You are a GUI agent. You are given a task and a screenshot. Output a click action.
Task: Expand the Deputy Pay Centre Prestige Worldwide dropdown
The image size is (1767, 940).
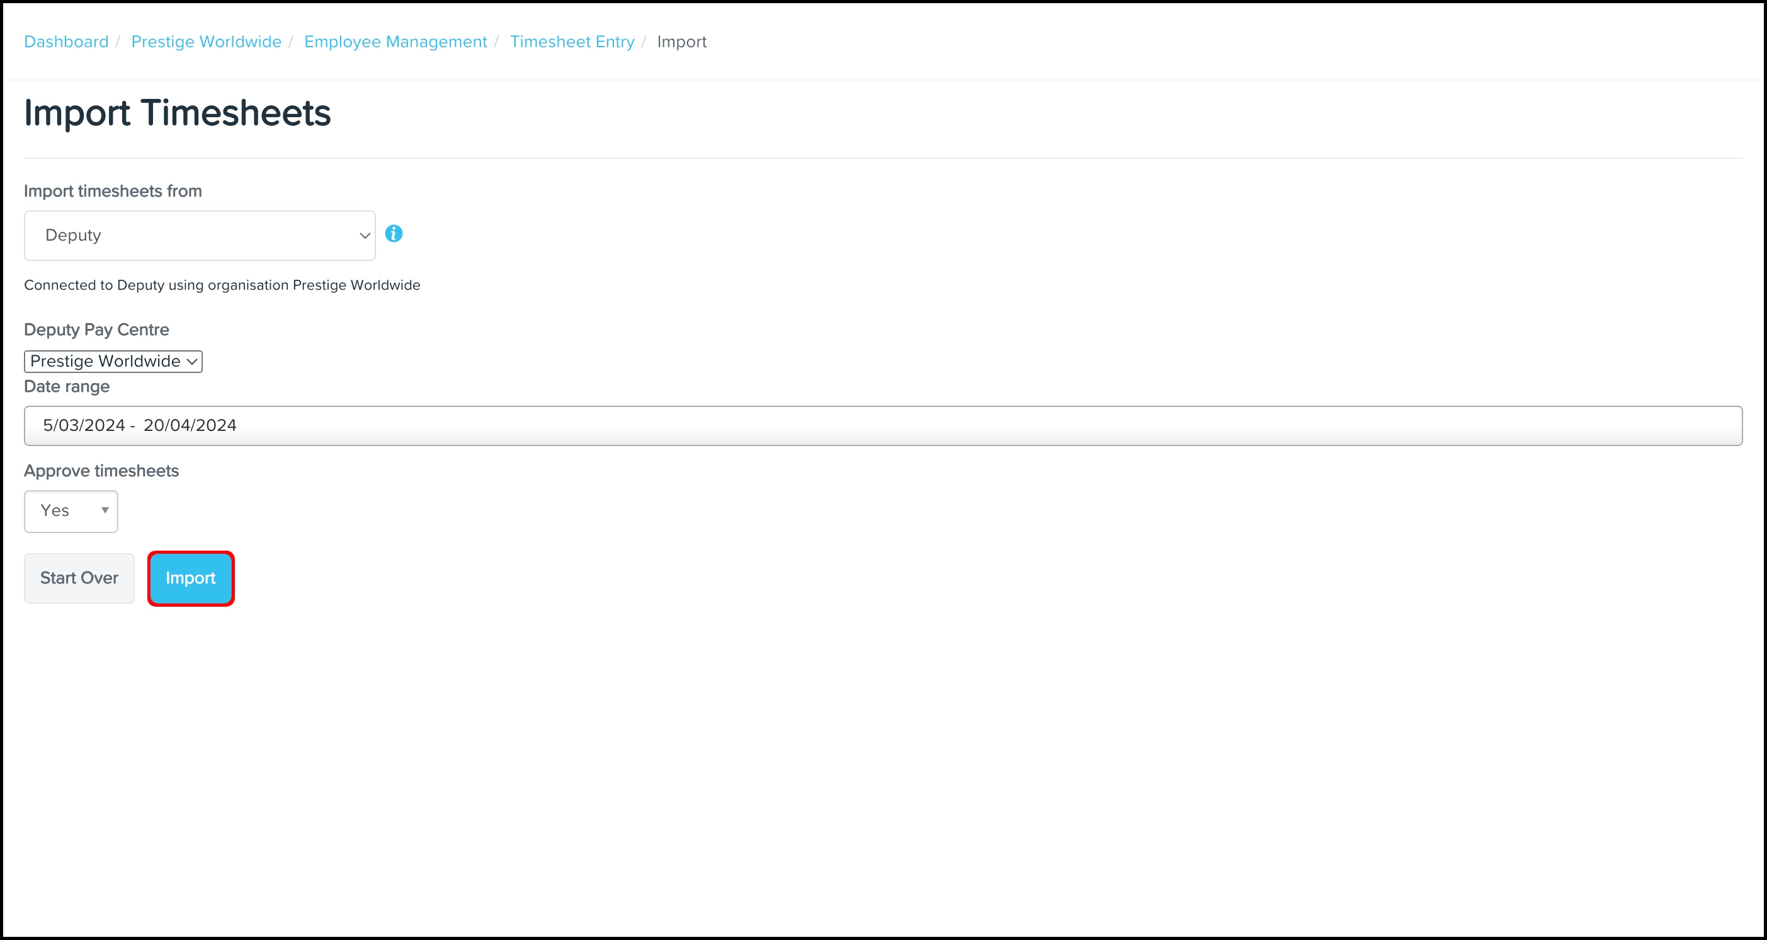tap(113, 361)
